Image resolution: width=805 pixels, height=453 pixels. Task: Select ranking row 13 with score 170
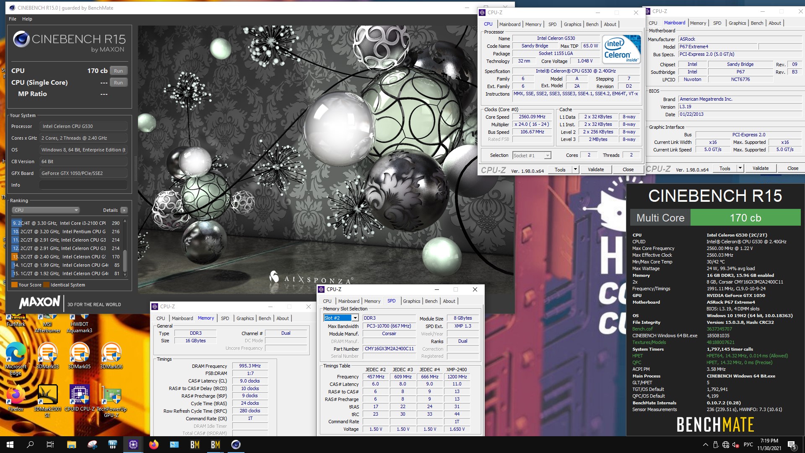66,257
